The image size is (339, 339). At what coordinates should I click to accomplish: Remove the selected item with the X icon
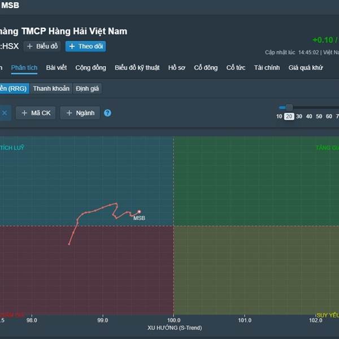(x=5, y=113)
